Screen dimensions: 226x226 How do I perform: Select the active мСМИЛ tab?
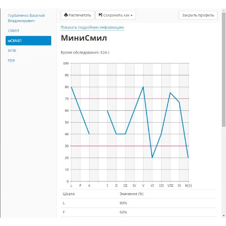point(28,41)
